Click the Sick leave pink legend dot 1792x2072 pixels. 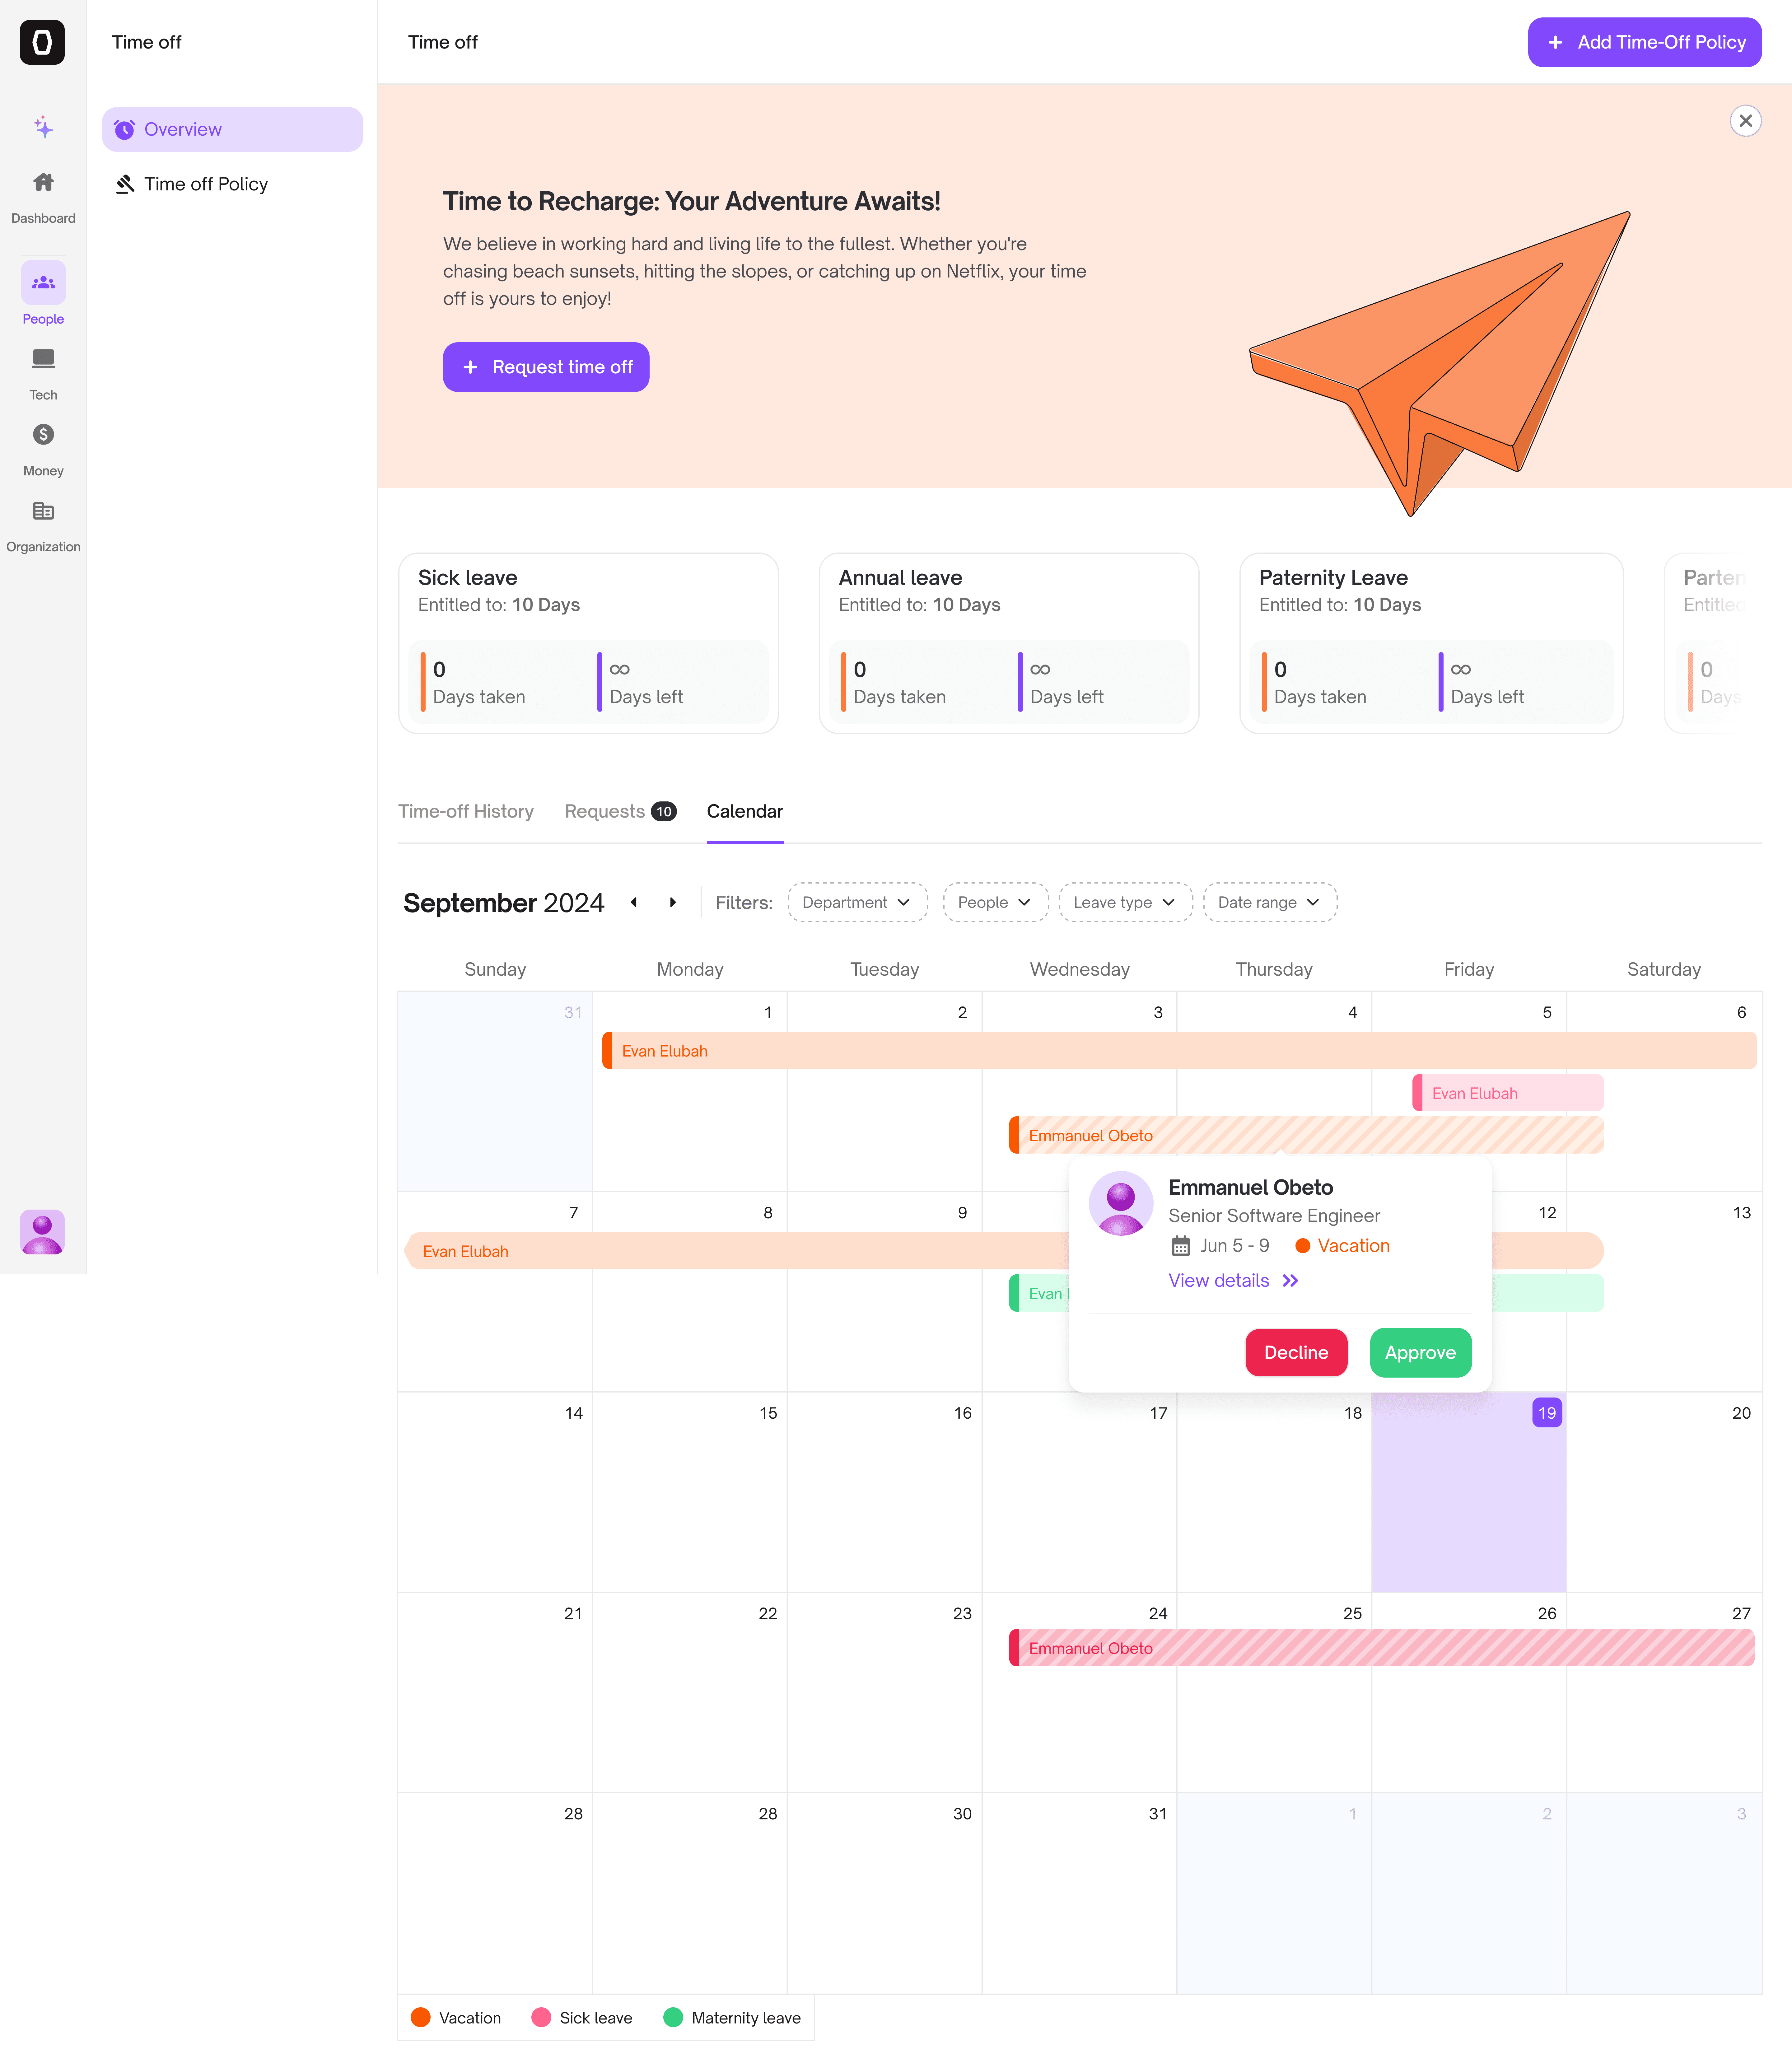541,2017
